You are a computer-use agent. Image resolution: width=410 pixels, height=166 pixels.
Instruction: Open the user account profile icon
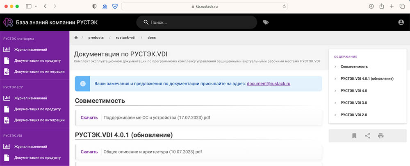[401, 22]
